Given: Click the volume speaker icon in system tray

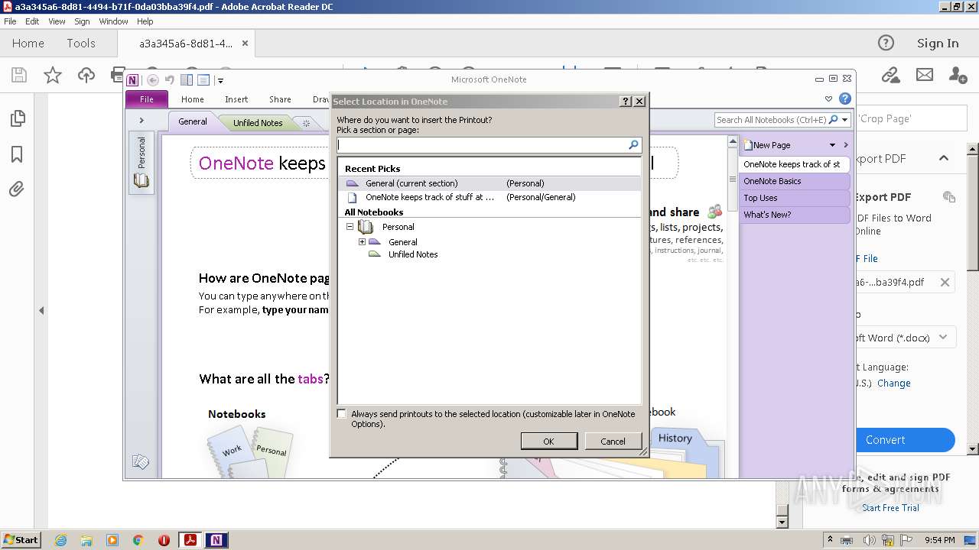Looking at the screenshot, I should click(870, 540).
